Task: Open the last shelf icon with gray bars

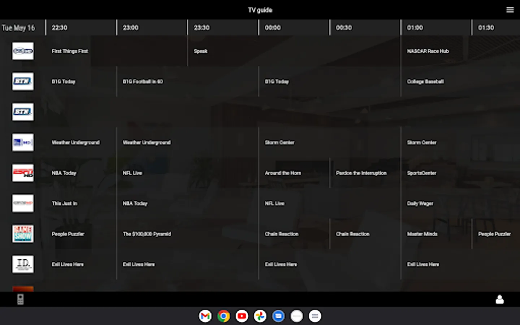Action: (315, 316)
